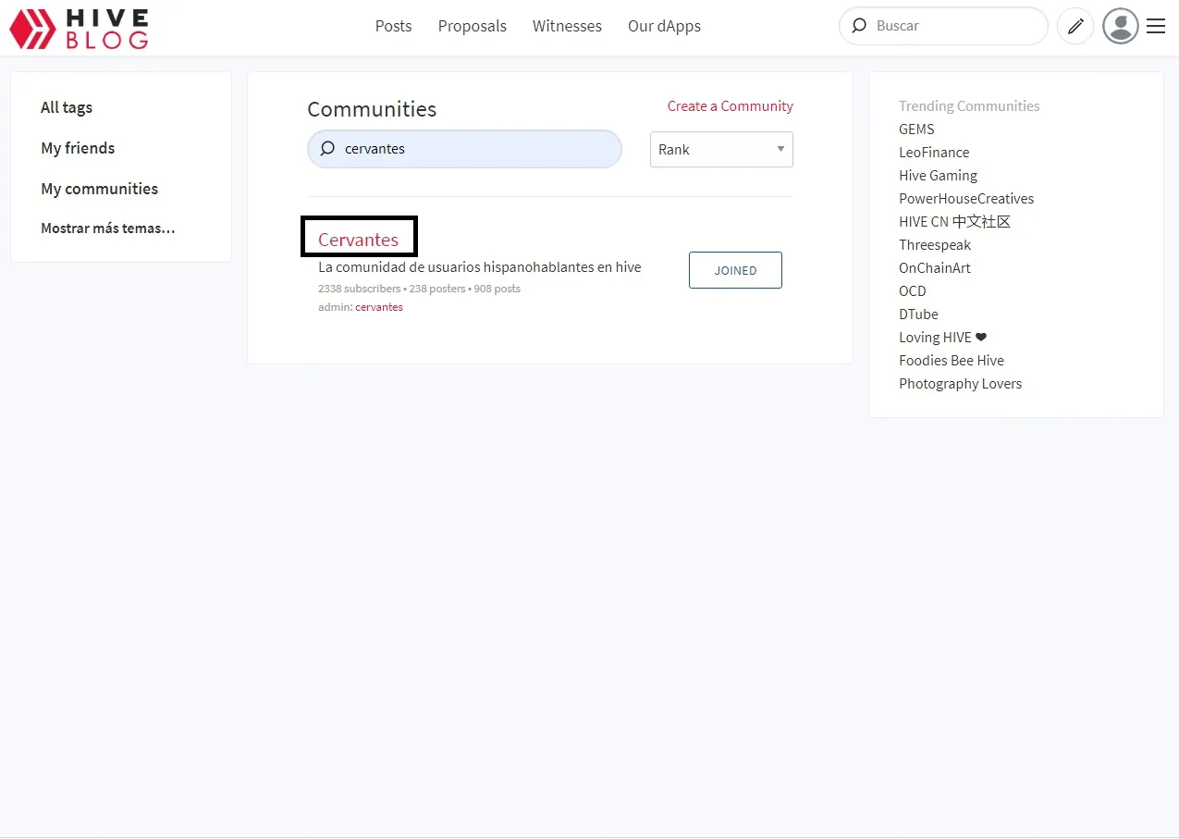Open Loving HIVE community
Image resolution: width=1179 pixels, height=839 pixels.
click(942, 338)
